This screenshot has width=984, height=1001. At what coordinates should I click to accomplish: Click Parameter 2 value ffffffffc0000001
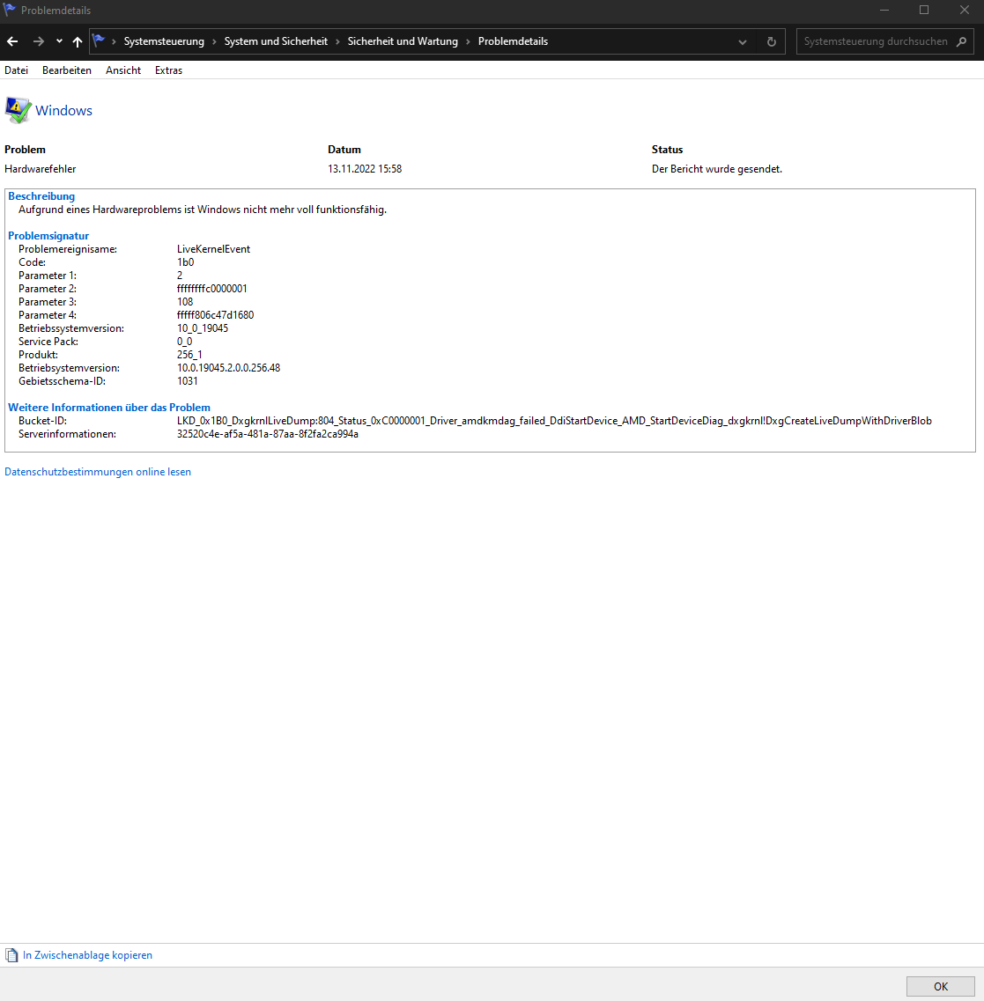tap(212, 289)
